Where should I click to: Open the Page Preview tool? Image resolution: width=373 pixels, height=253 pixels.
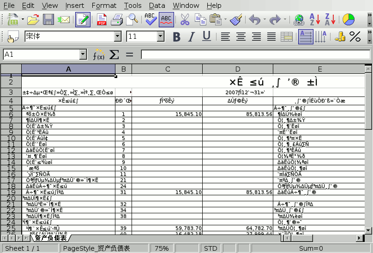(x=133, y=19)
